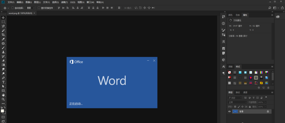Click the delete style trash icon
285x123 pixels.
[x=268, y=88]
